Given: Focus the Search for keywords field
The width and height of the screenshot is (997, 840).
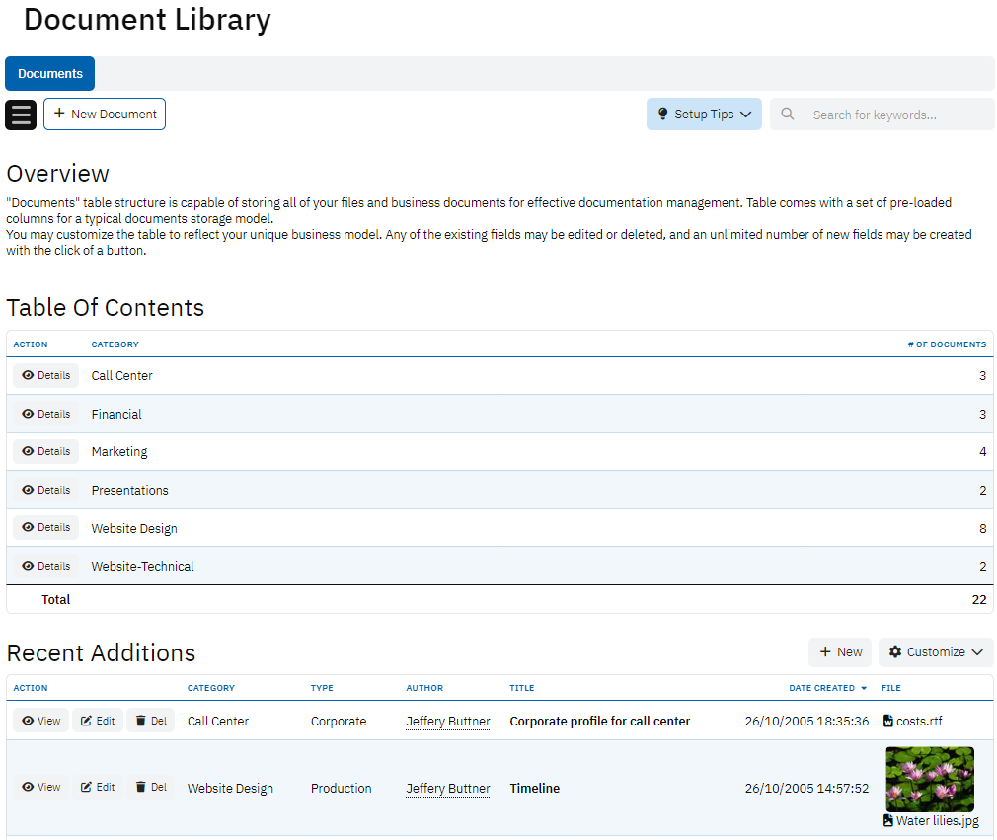Looking at the screenshot, I should (x=893, y=115).
